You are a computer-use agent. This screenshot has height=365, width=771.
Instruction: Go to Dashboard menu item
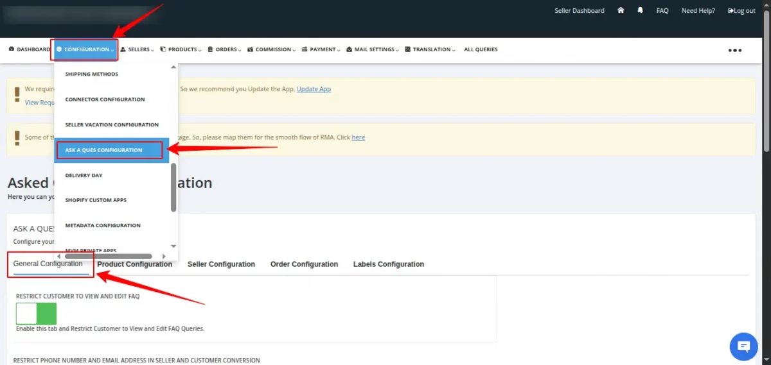click(x=29, y=49)
